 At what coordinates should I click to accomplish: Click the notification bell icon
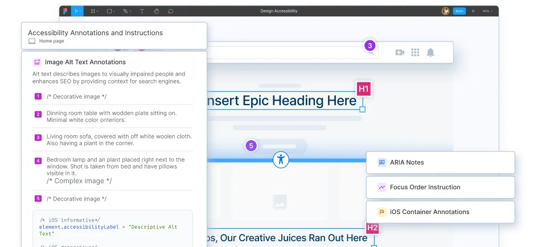coord(430,52)
